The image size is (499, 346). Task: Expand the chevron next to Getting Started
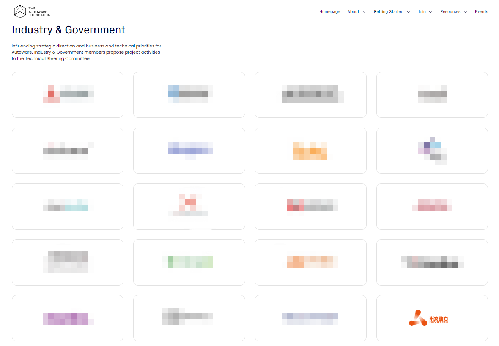point(408,12)
